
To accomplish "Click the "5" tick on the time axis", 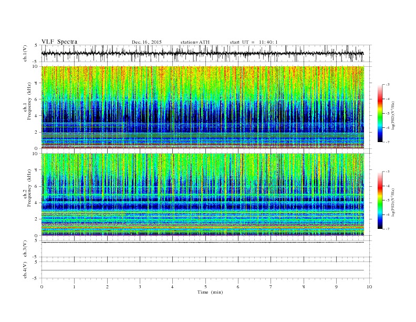I will pos(205,287).
